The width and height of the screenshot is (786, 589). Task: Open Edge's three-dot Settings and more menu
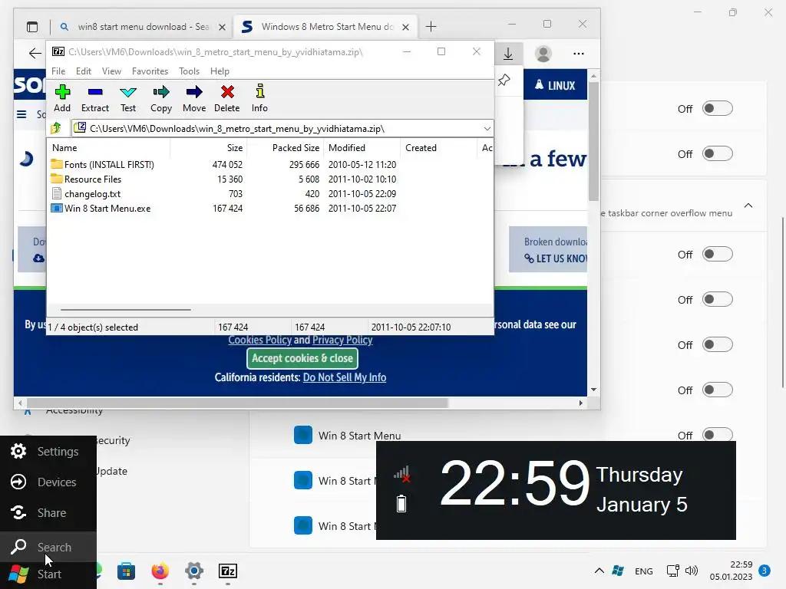(579, 54)
